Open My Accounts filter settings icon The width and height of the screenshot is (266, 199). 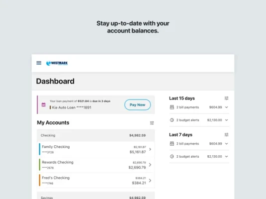pos(152,123)
